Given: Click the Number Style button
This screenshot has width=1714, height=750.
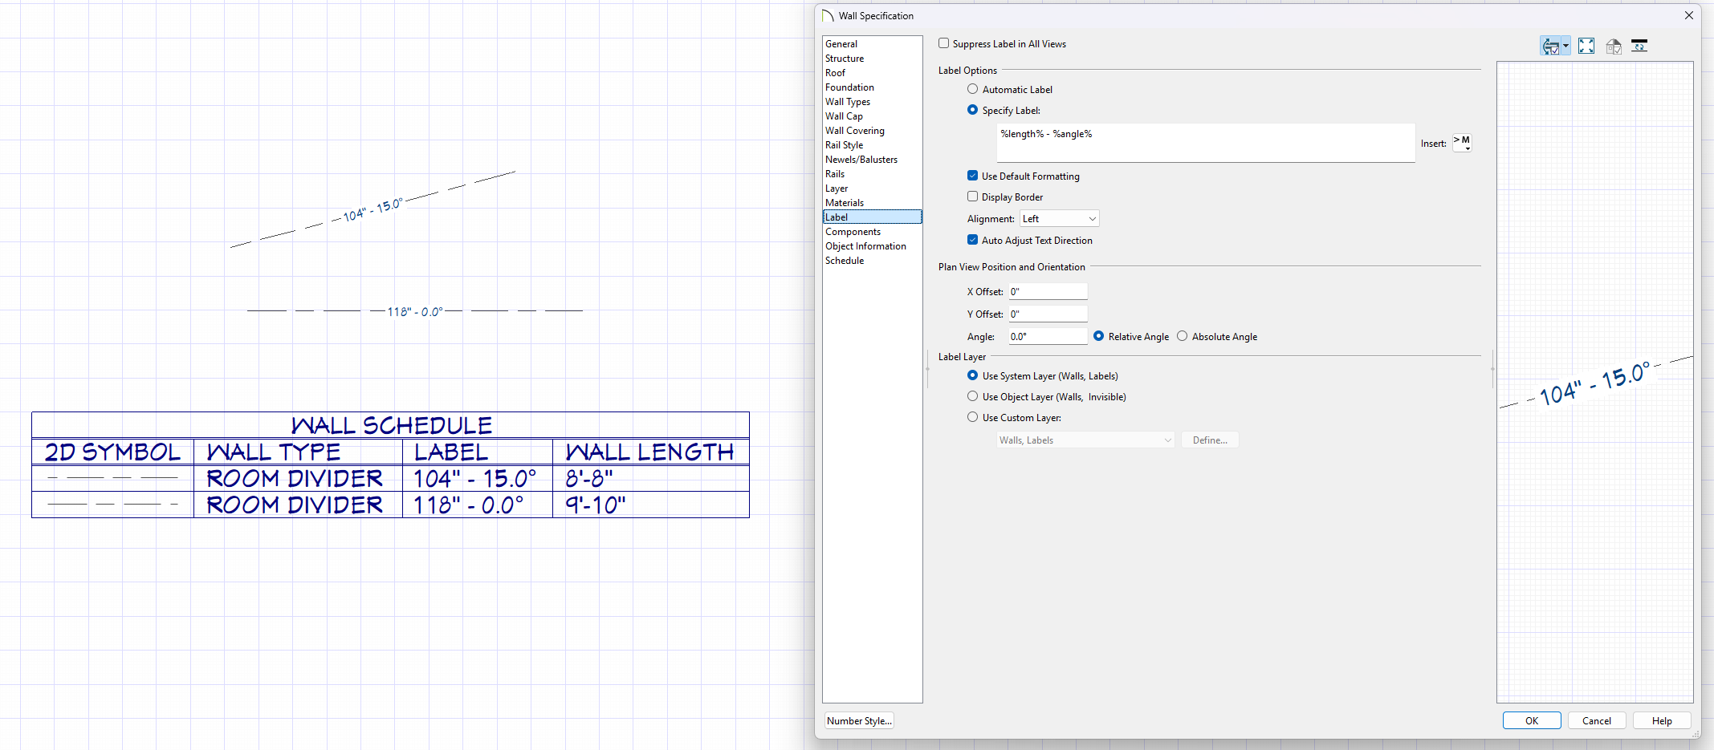Looking at the screenshot, I should click(858, 721).
